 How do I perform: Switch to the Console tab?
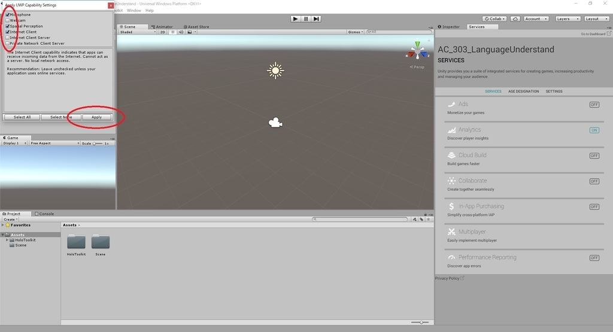44,214
